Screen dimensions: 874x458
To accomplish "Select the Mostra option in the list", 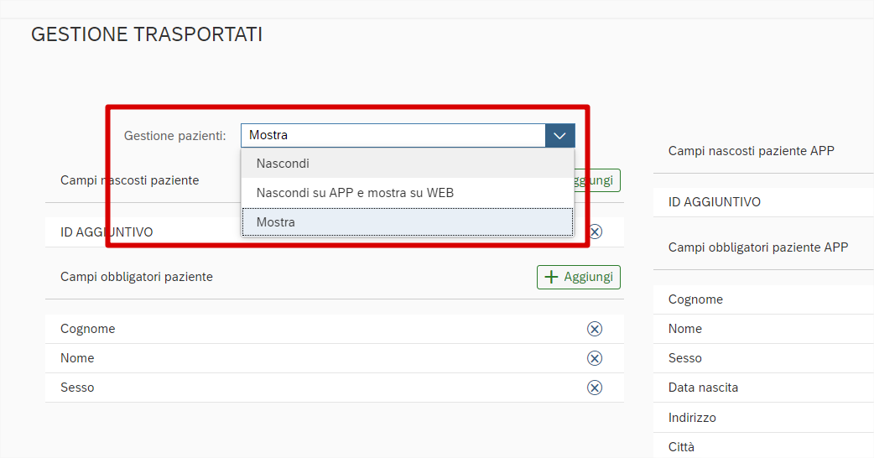I will 408,222.
